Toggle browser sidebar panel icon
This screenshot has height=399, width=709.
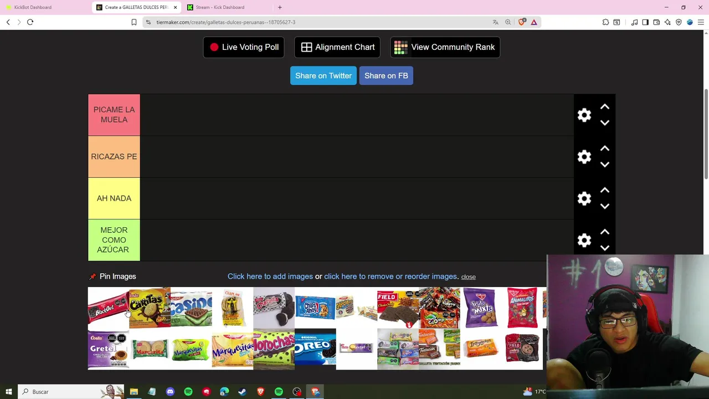(645, 22)
